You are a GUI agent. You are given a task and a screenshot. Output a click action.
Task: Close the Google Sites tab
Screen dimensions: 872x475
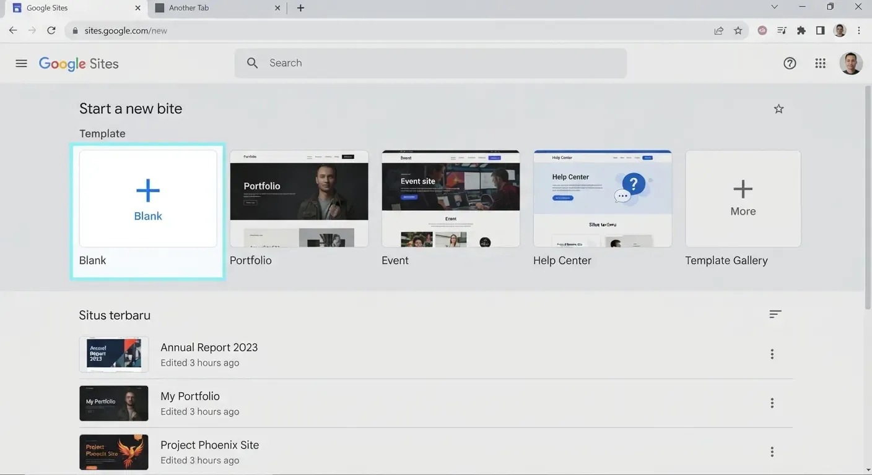137,8
